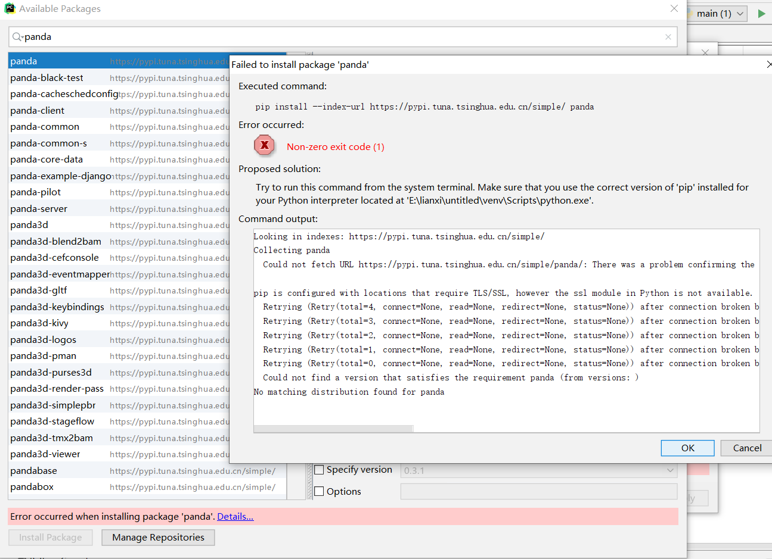
Task: Select 'pandabase' package
Action: [147, 471]
